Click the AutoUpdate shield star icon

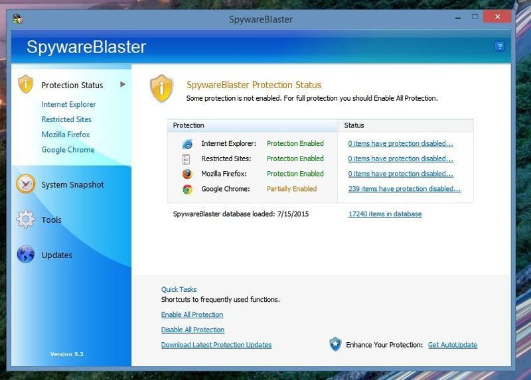click(336, 344)
